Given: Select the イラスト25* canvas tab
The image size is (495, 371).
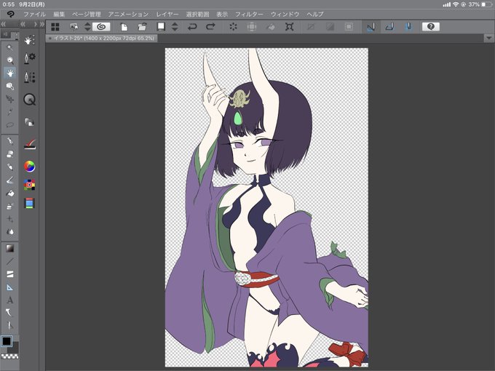Looking at the screenshot, I should pyautogui.click(x=101, y=38).
